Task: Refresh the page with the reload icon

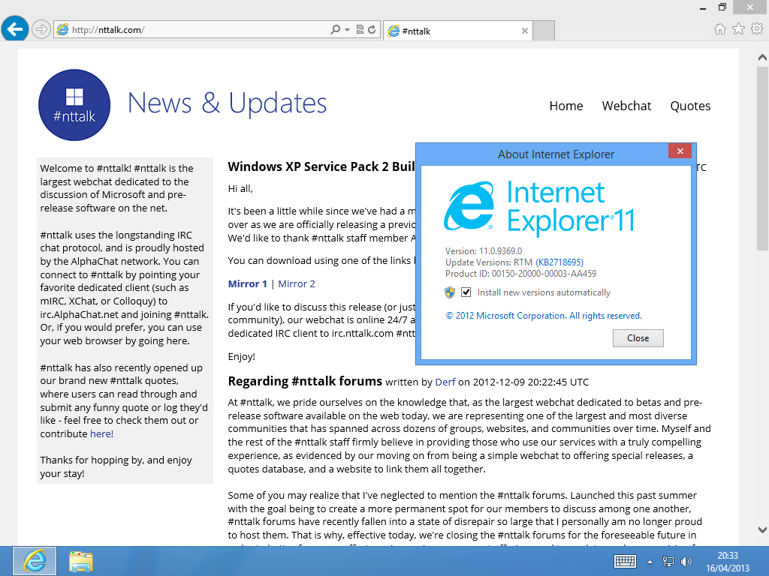Action: 372,30
